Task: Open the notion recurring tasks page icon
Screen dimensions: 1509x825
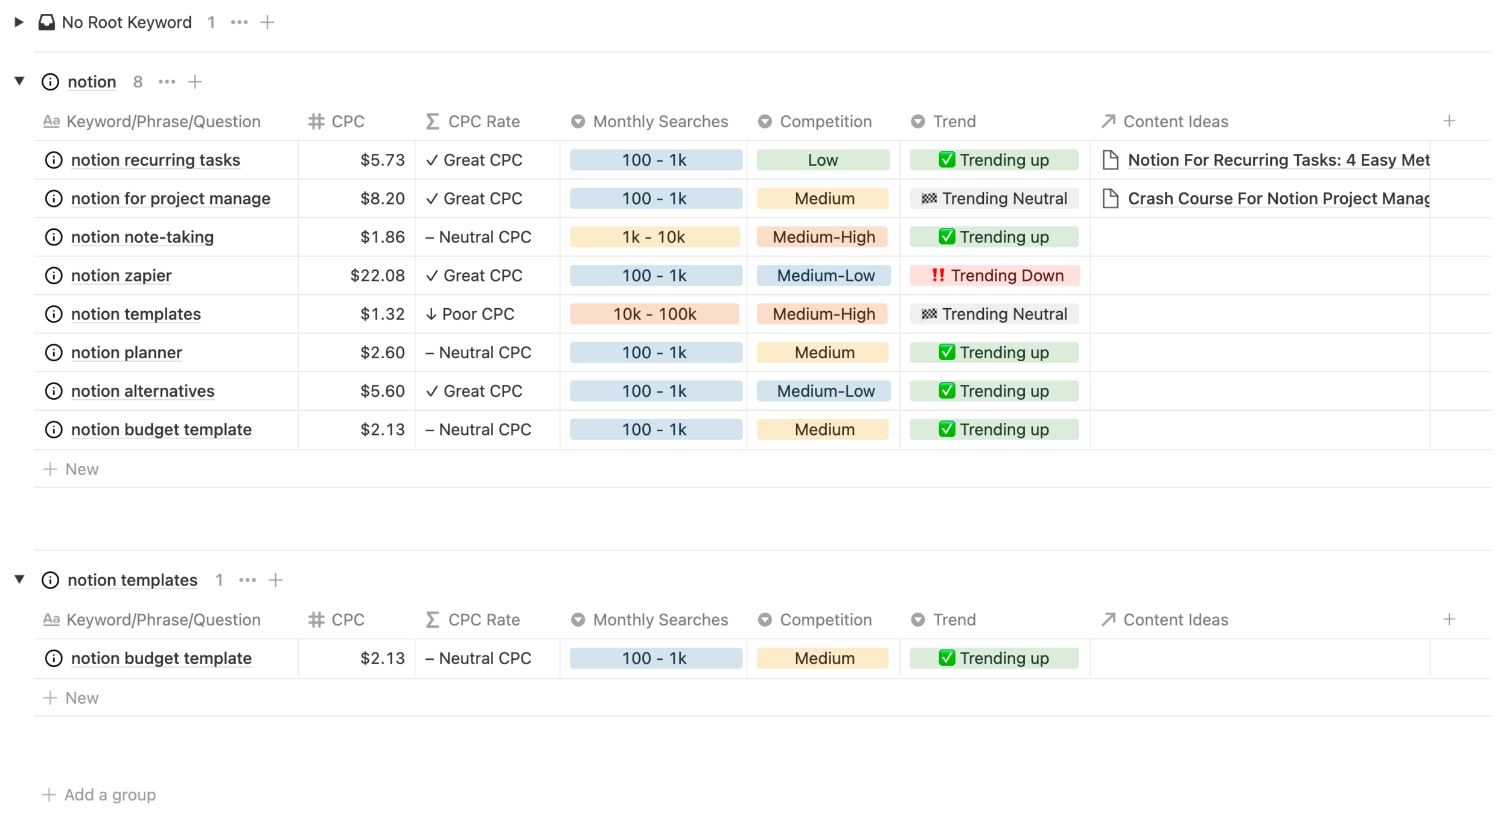Action: [54, 160]
